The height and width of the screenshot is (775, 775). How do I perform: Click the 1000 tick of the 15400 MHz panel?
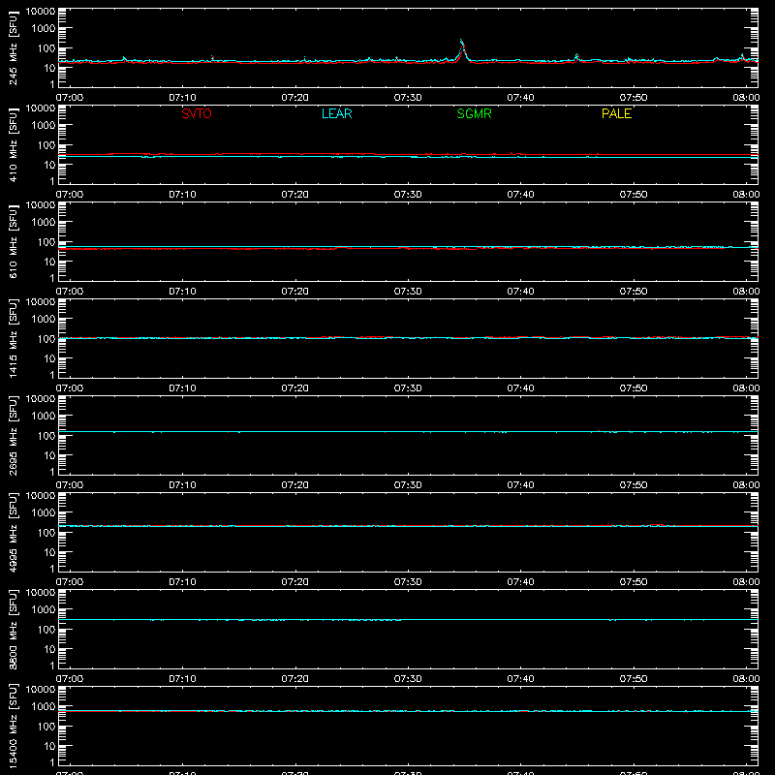[44, 706]
